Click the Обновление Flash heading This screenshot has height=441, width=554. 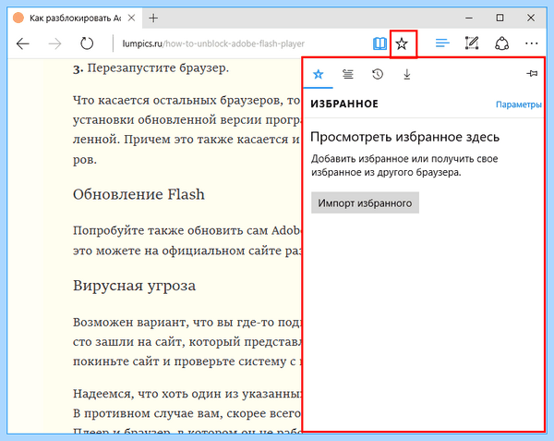[x=138, y=194]
